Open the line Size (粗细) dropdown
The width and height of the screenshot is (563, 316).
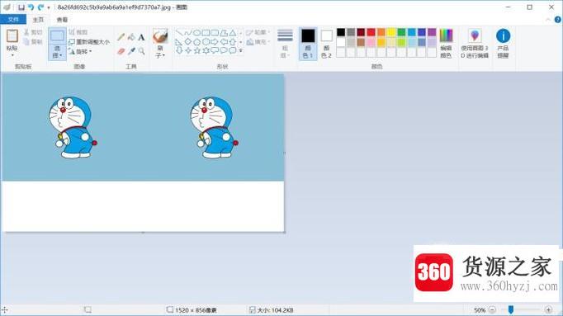tap(285, 44)
